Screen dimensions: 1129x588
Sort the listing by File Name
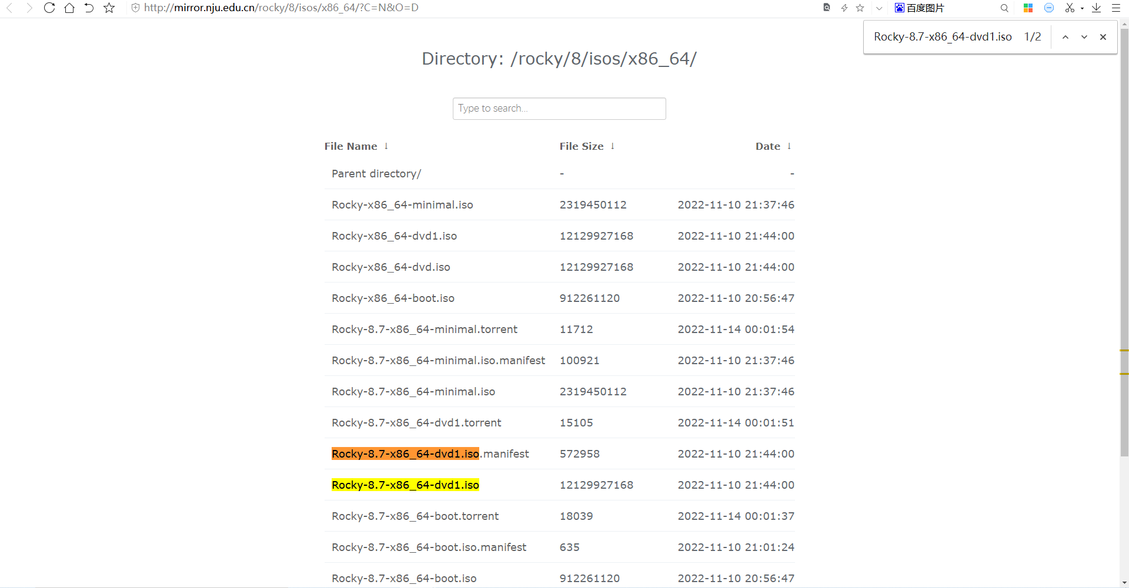coord(356,146)
